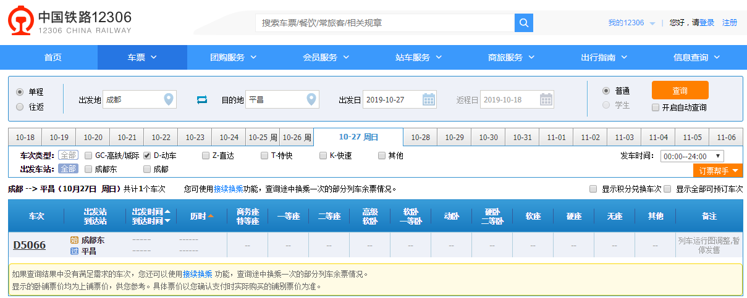Click the search box for 车票/餐饮

click(384, 23)
